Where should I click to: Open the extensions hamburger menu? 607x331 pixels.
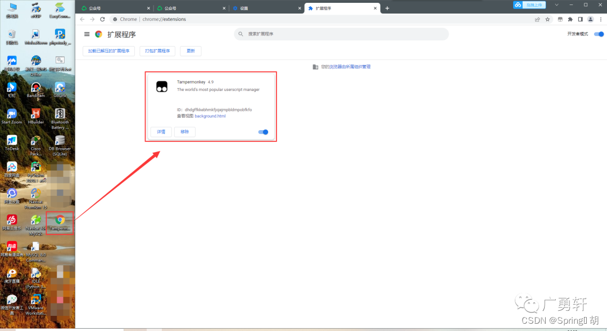(87, 34)
